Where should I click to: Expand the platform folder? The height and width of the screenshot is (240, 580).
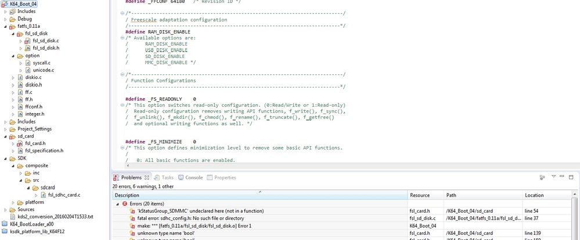[13, 202]
